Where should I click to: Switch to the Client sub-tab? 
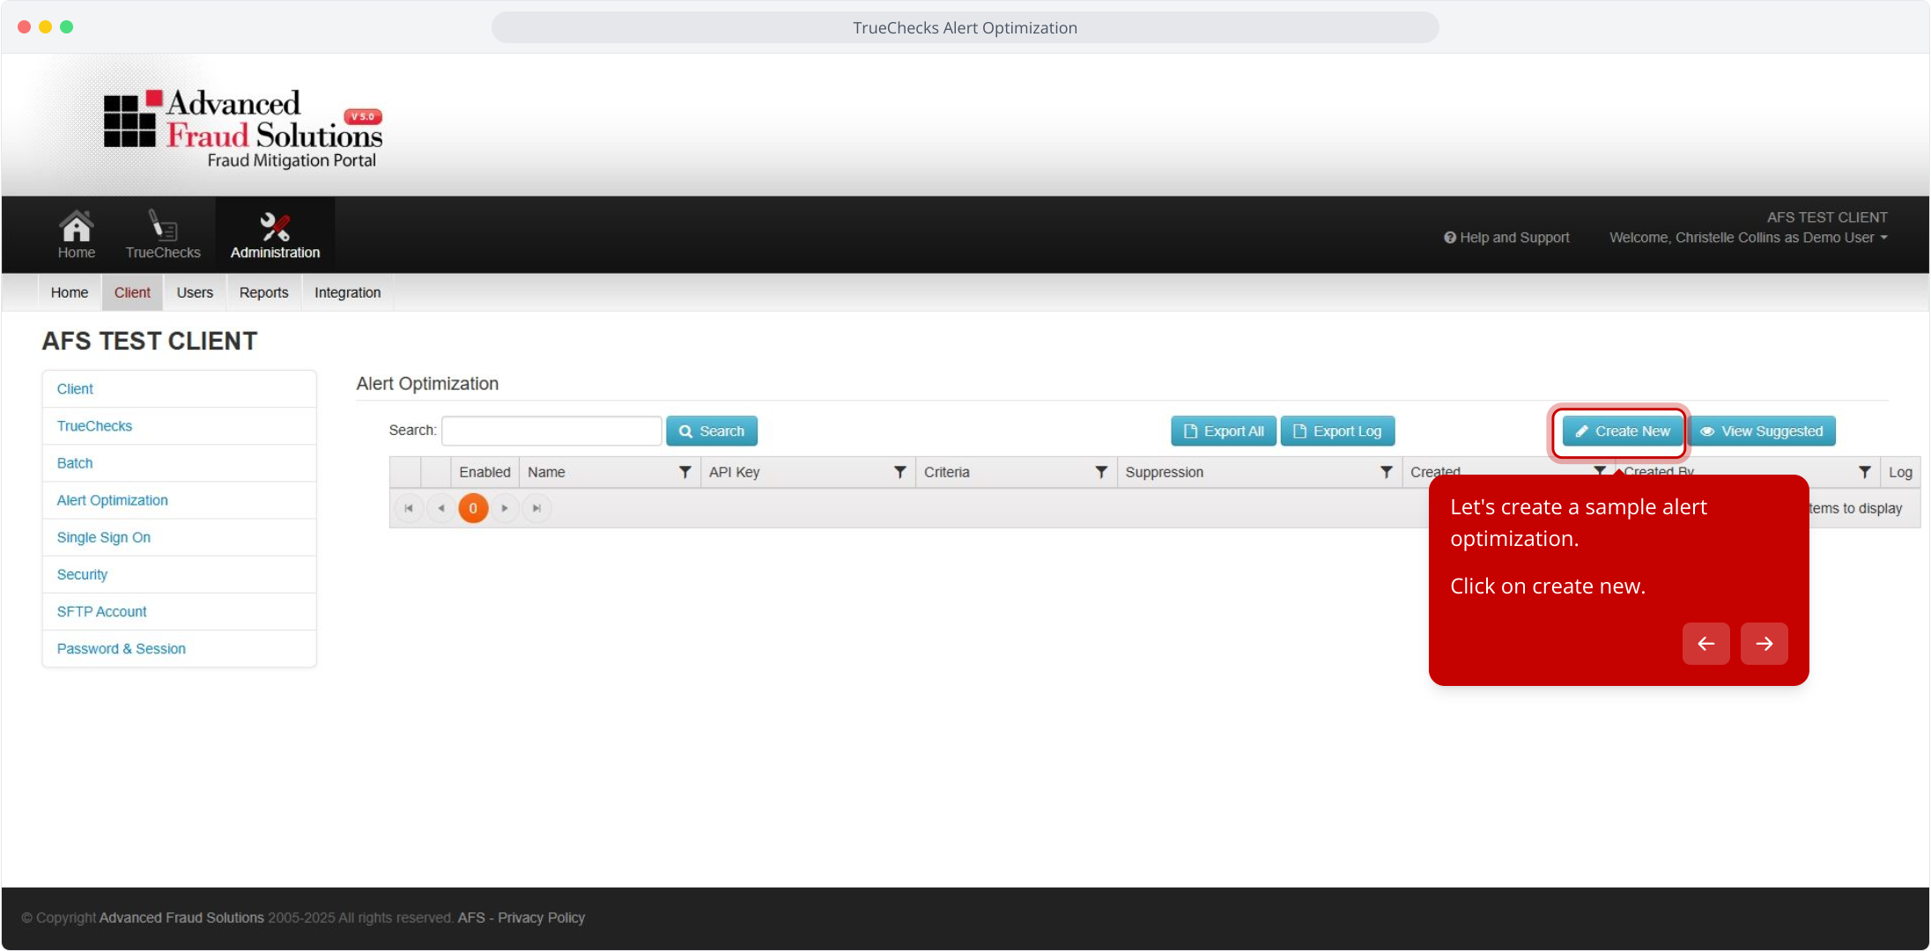132,292
